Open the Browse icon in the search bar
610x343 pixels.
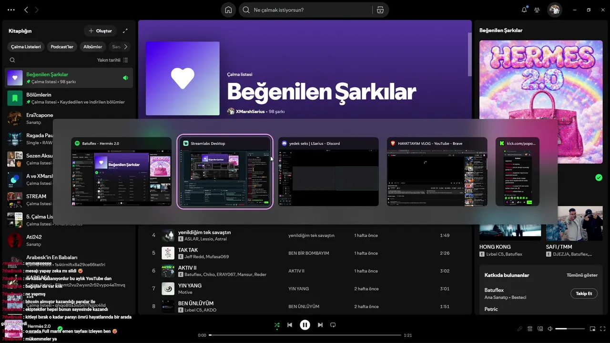click(x=380, y=10)
